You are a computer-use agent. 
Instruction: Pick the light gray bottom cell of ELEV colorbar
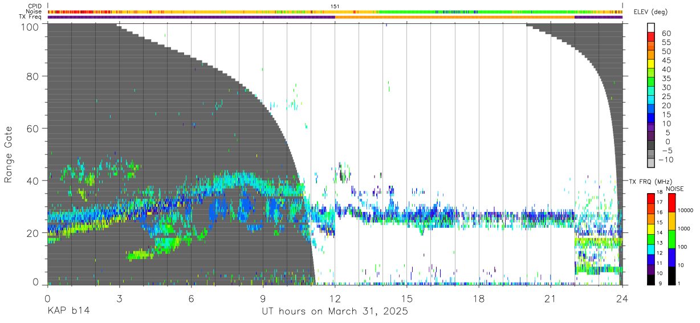tap(651, 164)
